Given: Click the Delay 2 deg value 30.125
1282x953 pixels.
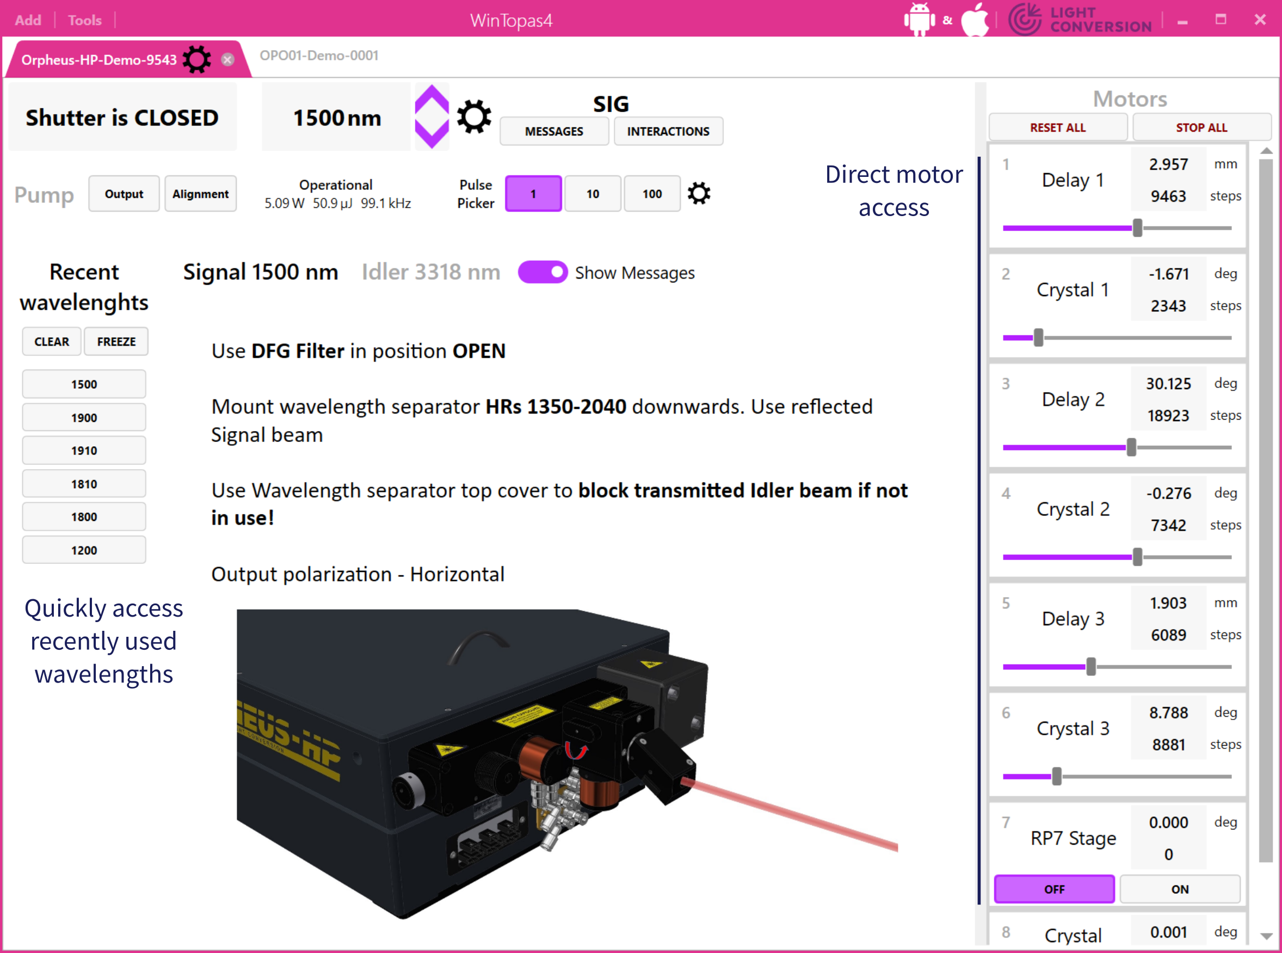Looking at the screenshot, I should (1168, 383).
